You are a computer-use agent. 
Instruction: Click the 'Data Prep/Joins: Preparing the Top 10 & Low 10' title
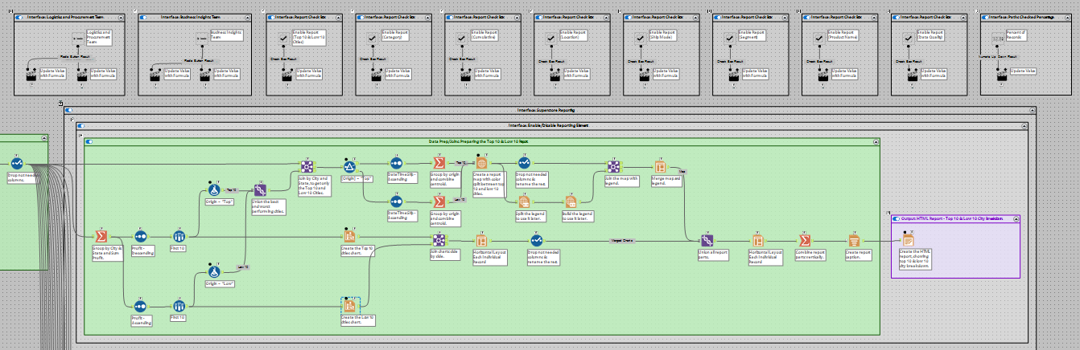(479, 141)
